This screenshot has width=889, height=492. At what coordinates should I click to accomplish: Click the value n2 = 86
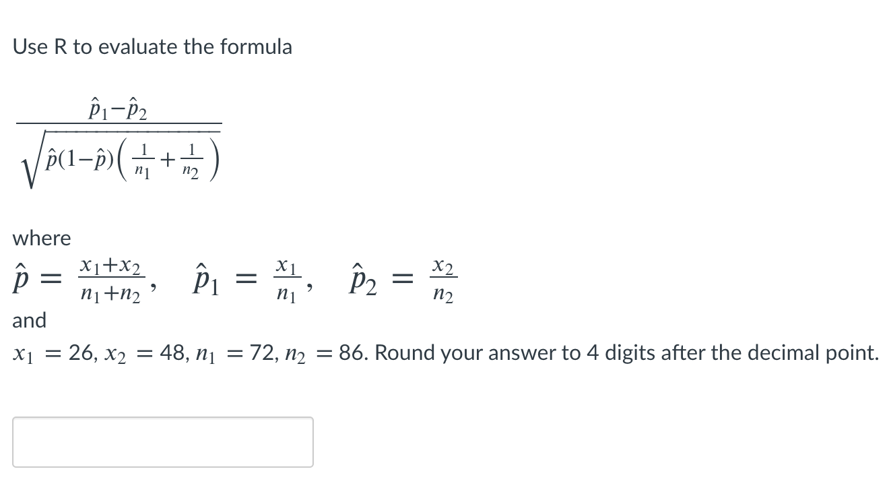click(327, 352)
